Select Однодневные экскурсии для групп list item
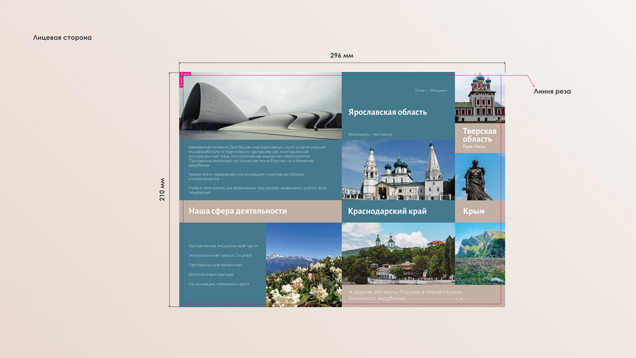Viewport: 636px width, 358px height. [223, 246]
